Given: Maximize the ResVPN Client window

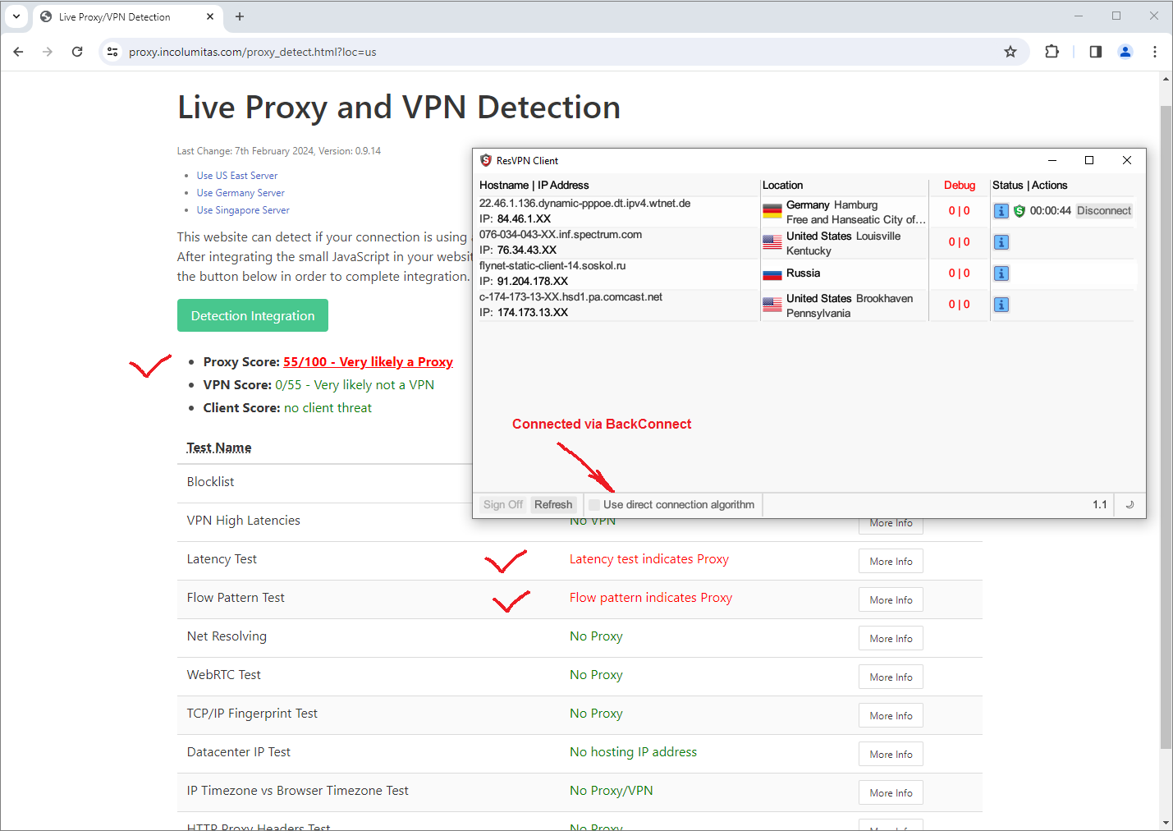Looking at the screenshot, I should tap(1089, 160).
